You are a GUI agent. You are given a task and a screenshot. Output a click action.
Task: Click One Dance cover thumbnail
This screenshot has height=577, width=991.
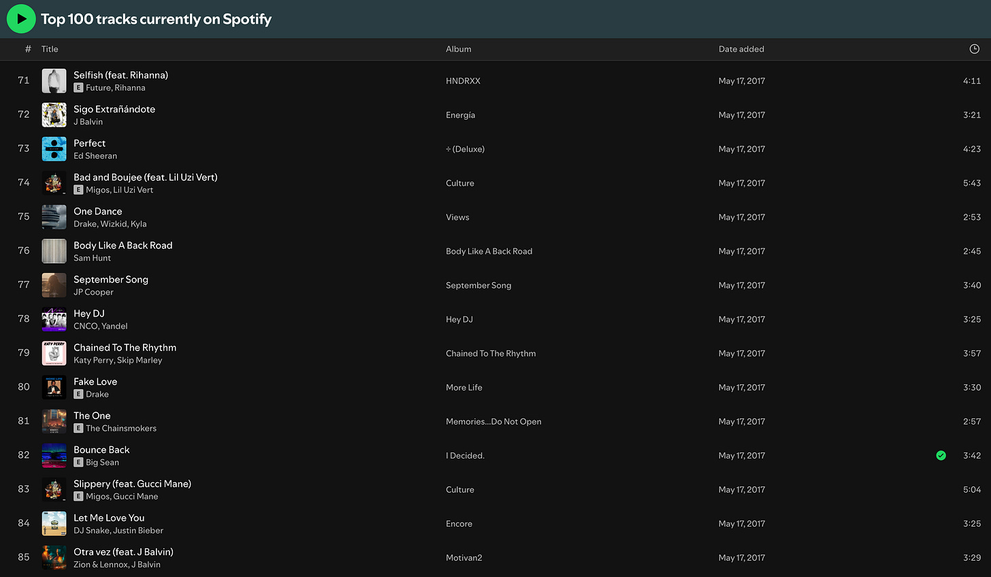[54, 217]
